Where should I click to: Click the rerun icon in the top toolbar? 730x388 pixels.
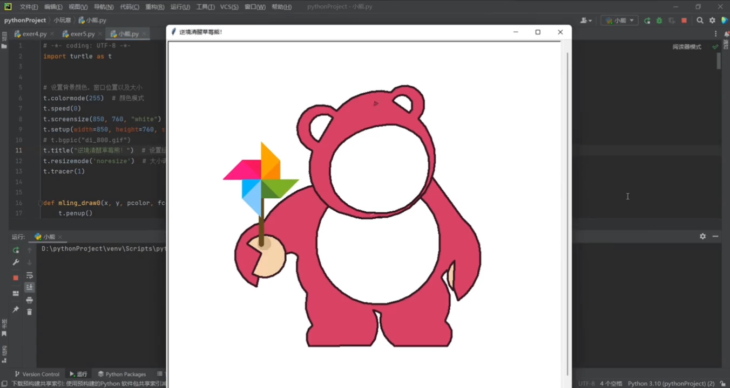click(647, 20)
